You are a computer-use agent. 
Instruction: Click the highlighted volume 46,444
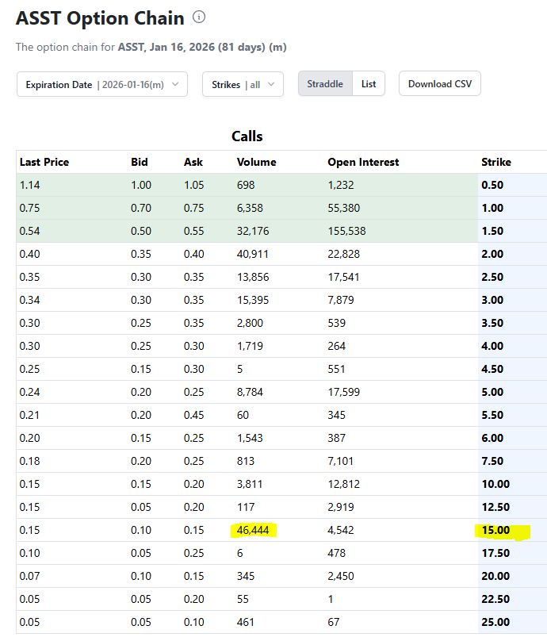[253, 530]
